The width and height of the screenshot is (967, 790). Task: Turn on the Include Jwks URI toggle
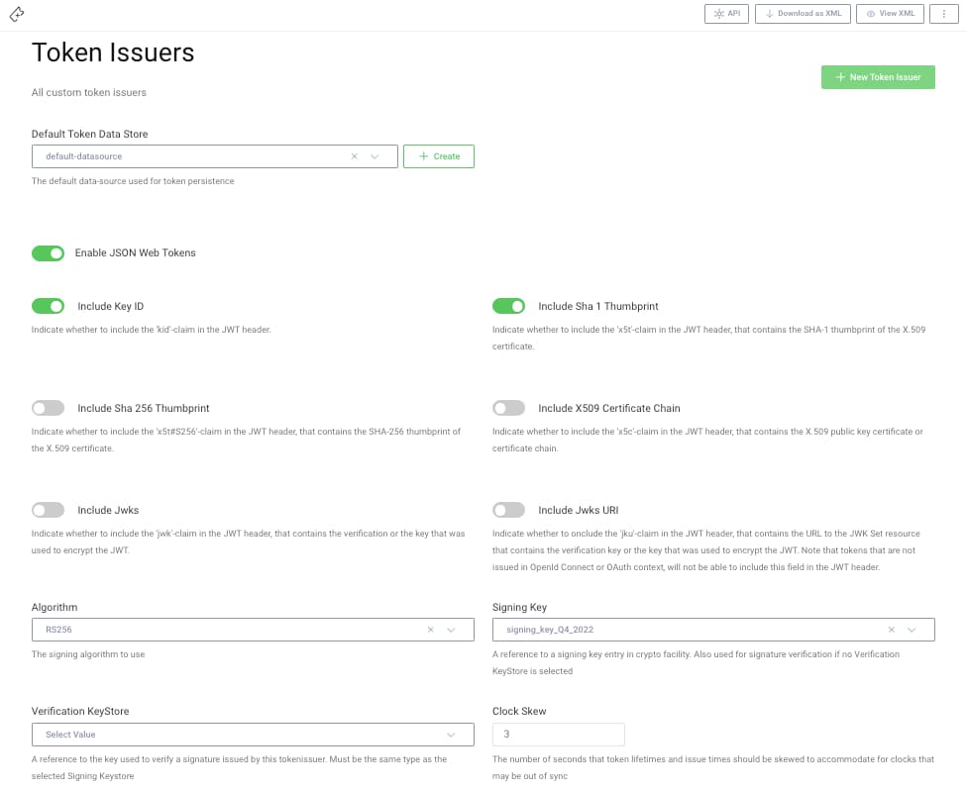point(508,509)
